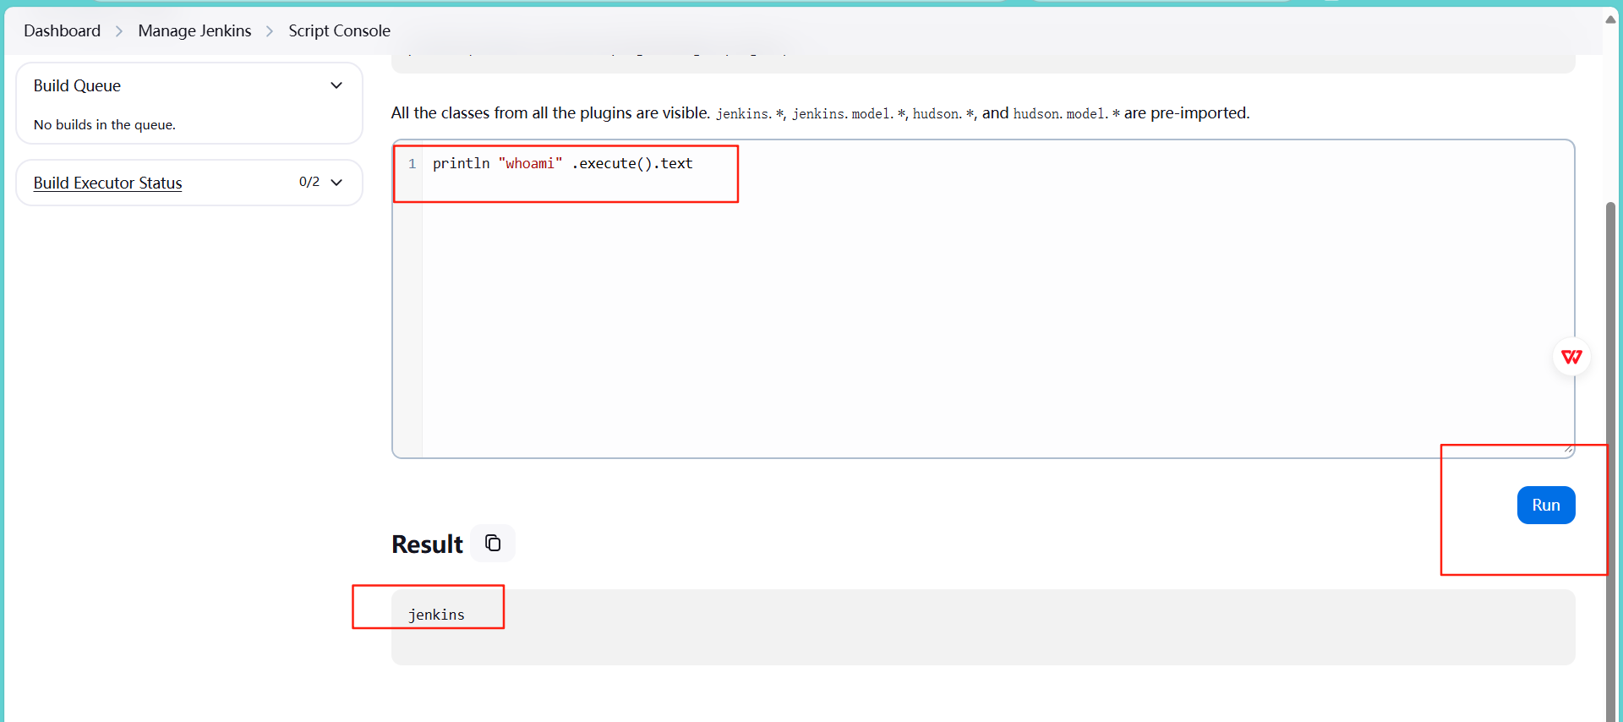
Task: Click 'No builds in the queue.' text
Action: [x=105, y=124]
